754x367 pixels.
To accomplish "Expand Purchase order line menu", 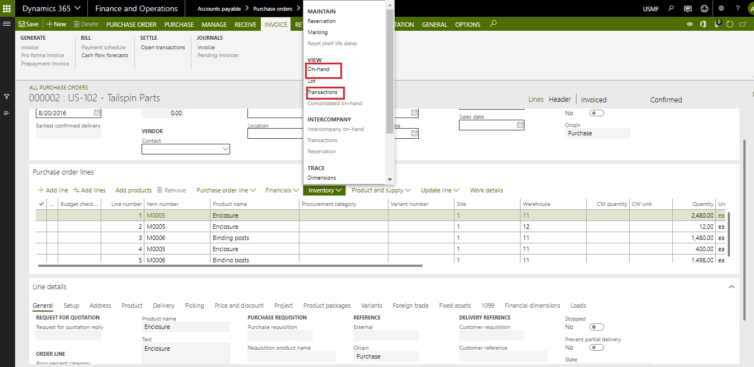I will (x=226, y=190).
